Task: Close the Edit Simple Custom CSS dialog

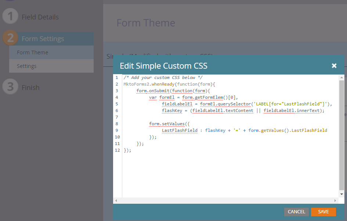Action: pos(334,66)
